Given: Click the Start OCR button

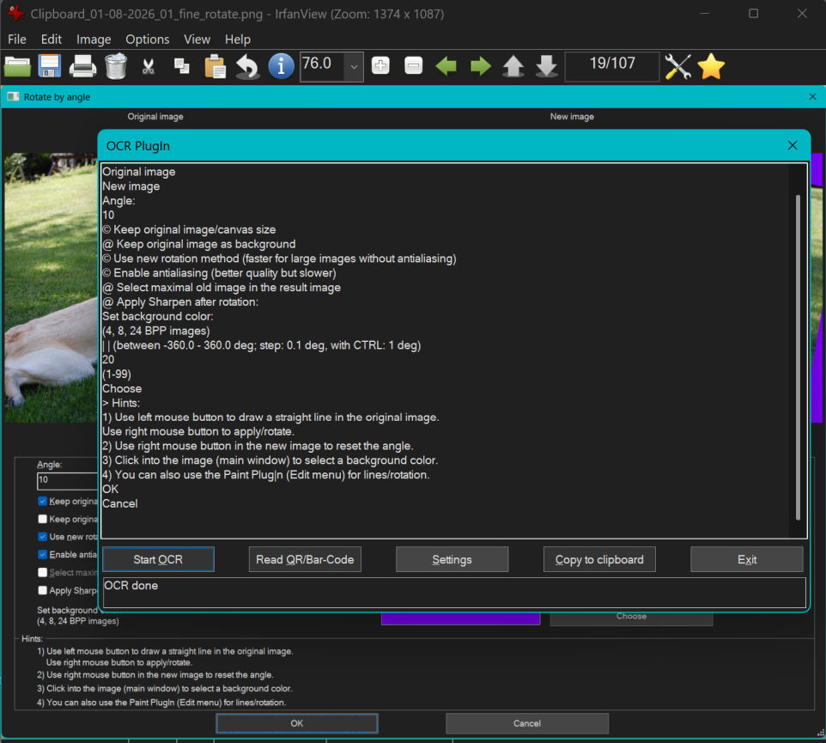Looking at the screenshot, I should coord(158,559).
